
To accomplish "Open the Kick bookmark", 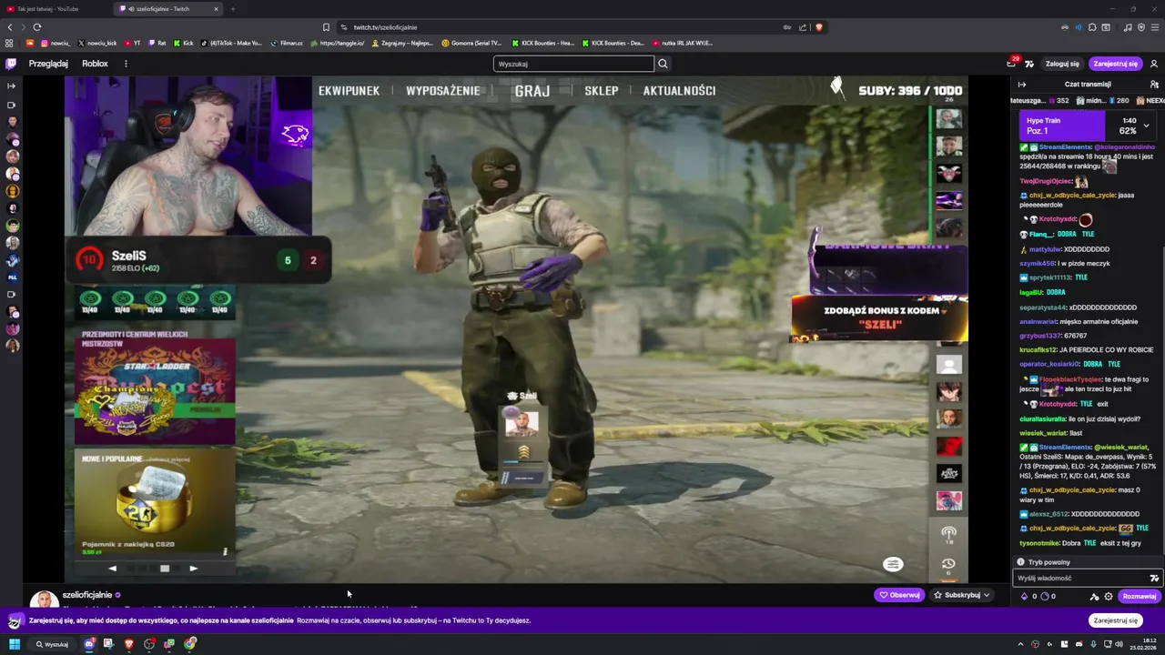I will (184, 43).
